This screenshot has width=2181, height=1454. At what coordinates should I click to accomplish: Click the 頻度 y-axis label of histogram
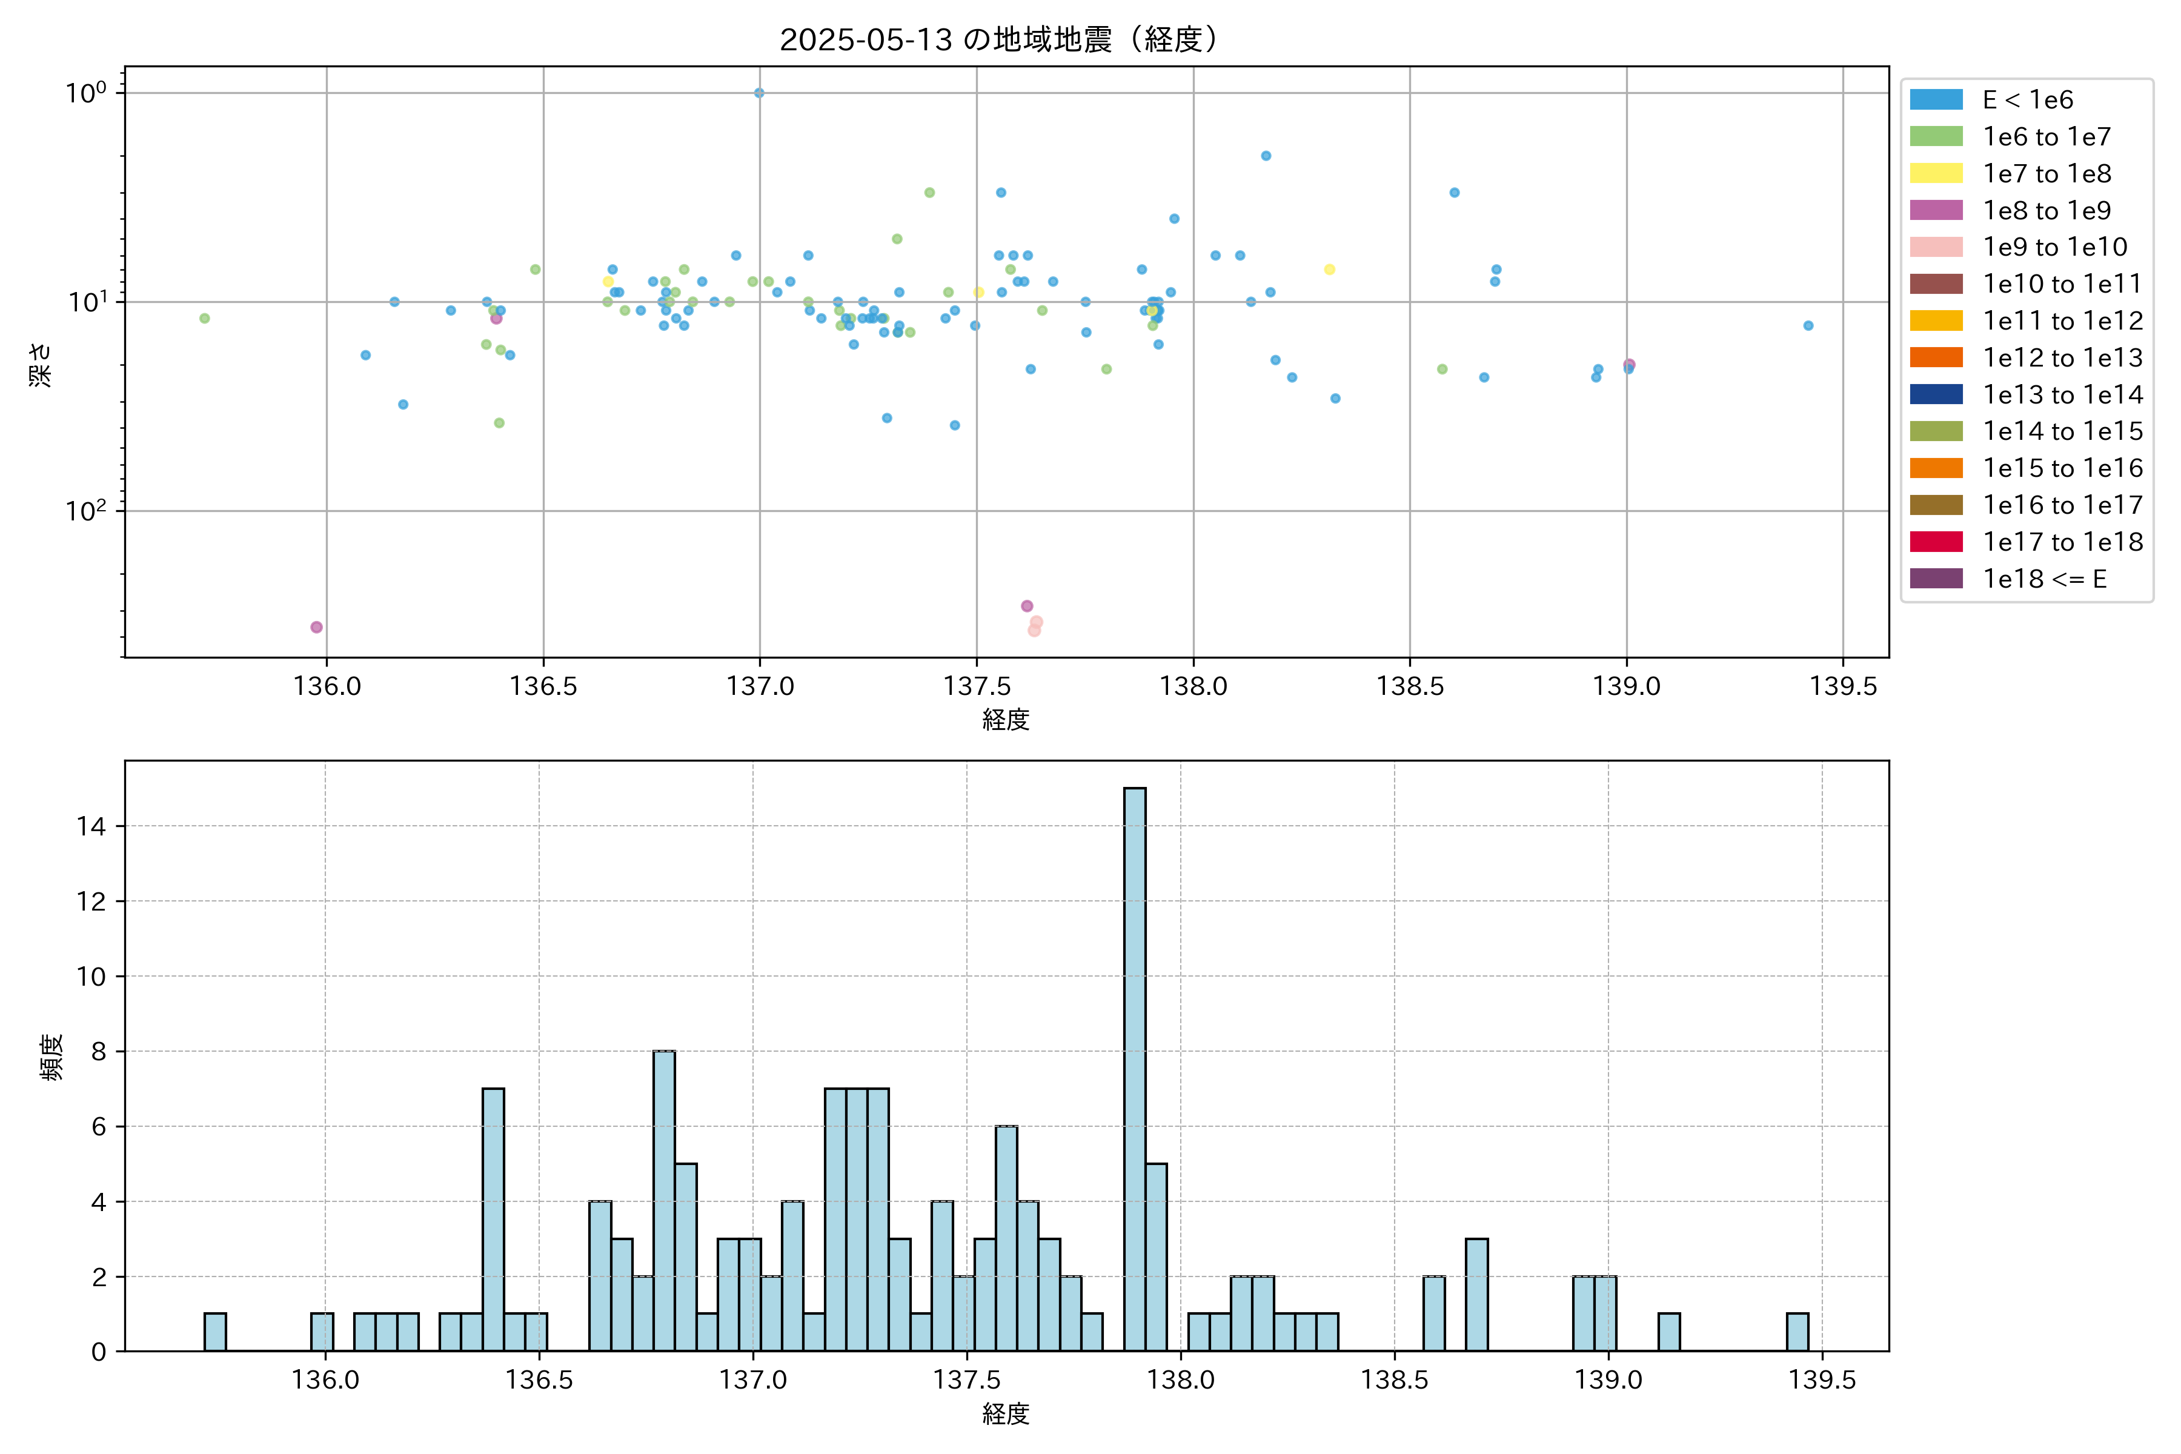pos(52,1056)
